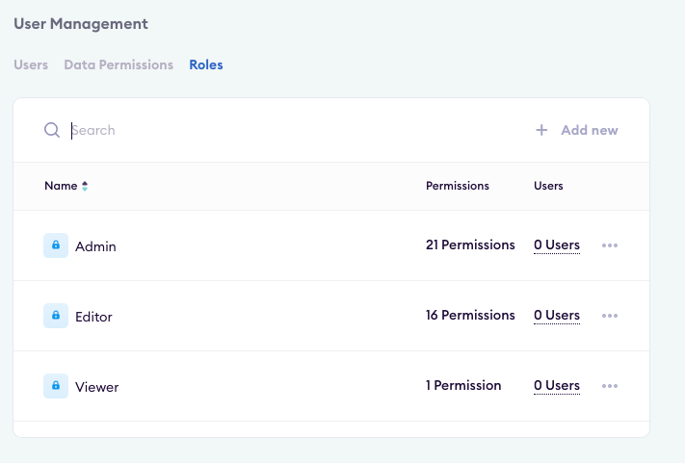Click the Add new button
The image size is (685, 463).
click(x=589, y=130)
